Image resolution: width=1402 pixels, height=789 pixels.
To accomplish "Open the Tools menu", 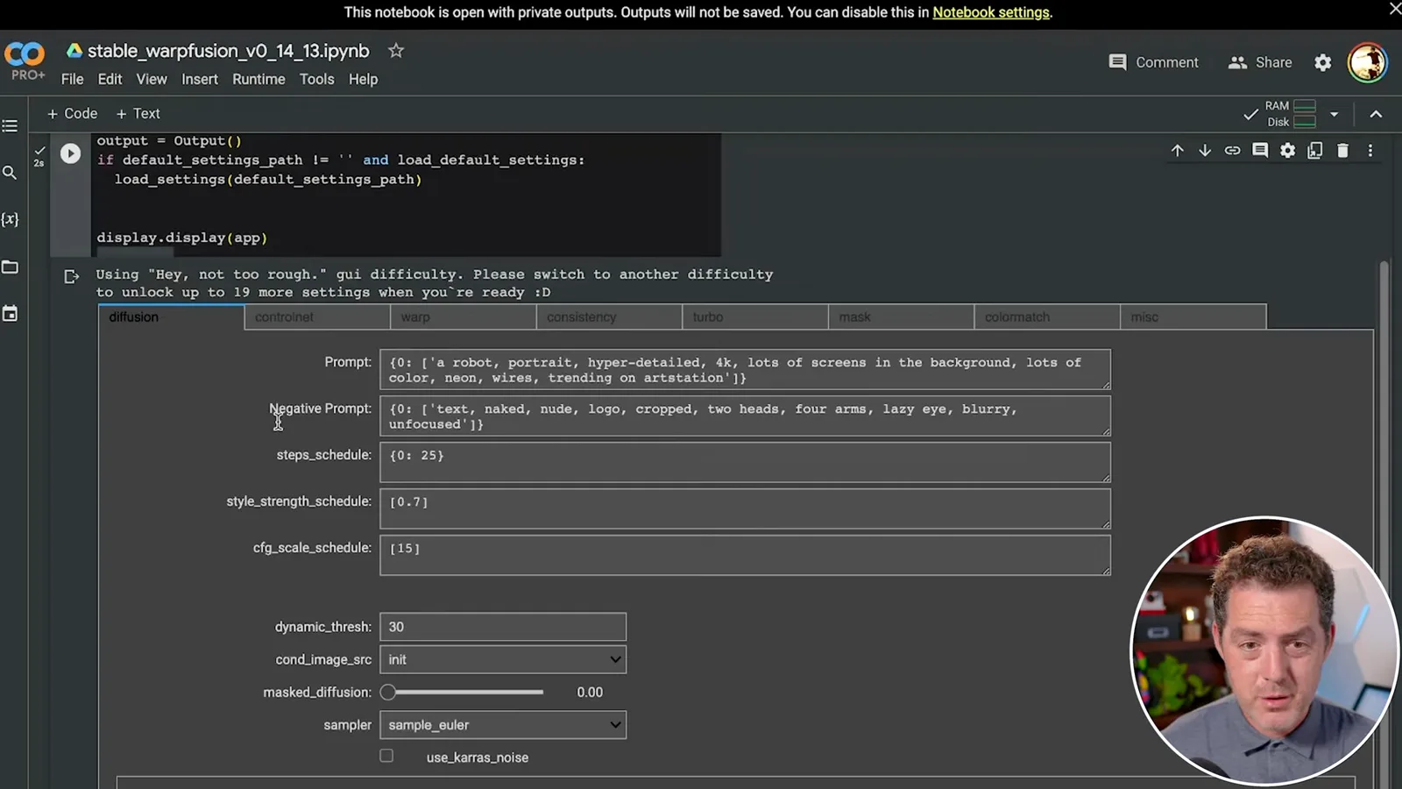I will 316,79.
